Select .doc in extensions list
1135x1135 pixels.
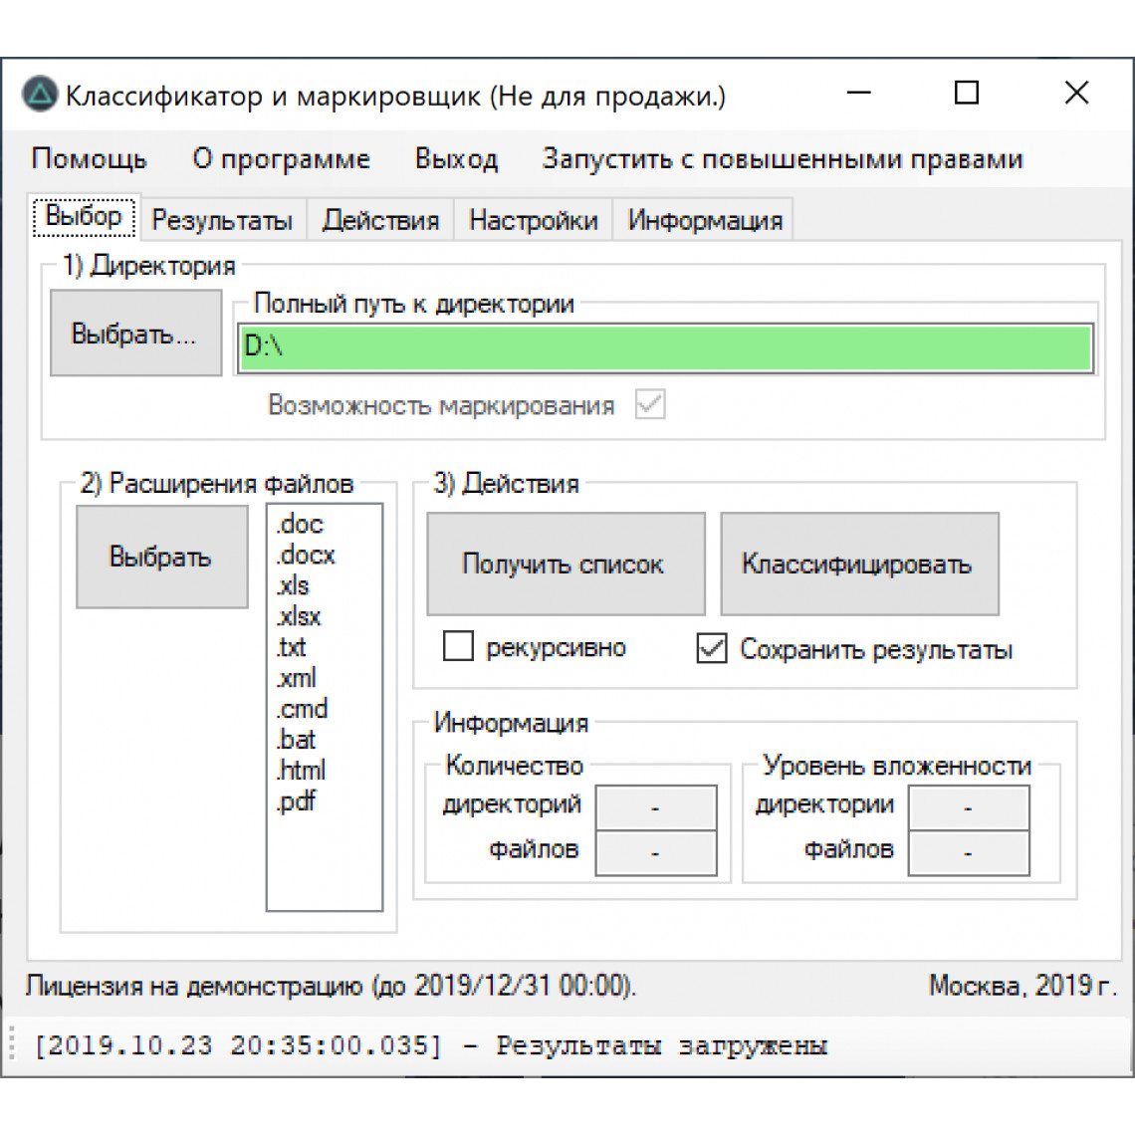[299, 524]
